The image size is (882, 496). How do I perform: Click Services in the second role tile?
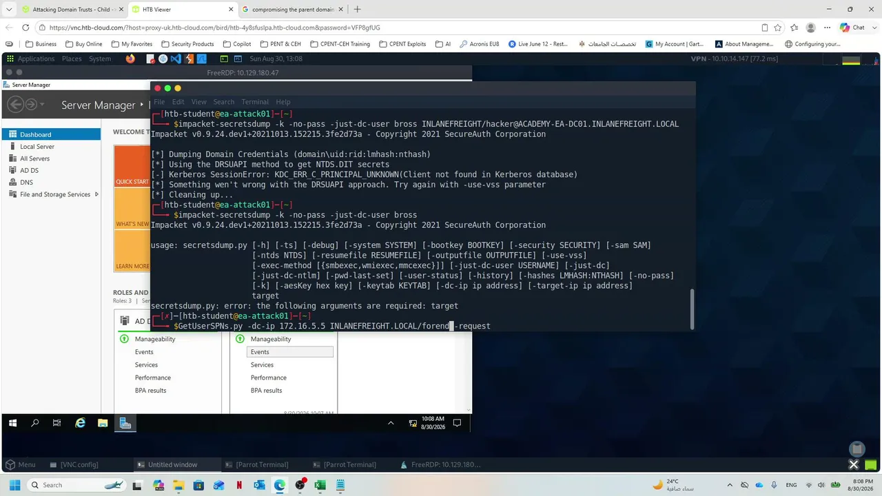point(262,365)
